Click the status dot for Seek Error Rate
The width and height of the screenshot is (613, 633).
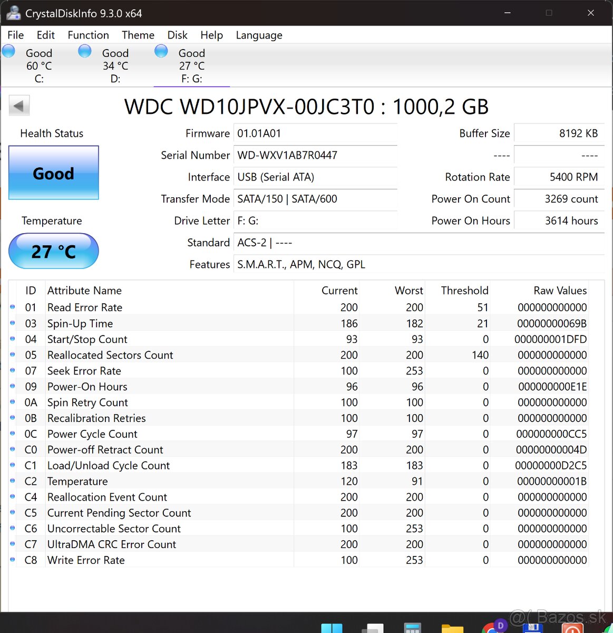[13, 370]
